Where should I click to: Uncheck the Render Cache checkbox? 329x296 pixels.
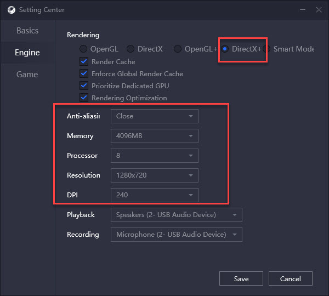(x=84, y=62)
